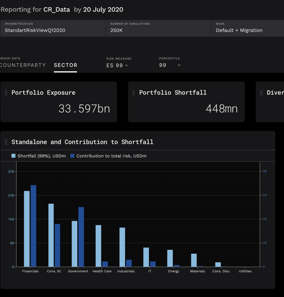
Task: Click the Portfolio Exposure value 33.597bn
Action: [x=84, y=108]
